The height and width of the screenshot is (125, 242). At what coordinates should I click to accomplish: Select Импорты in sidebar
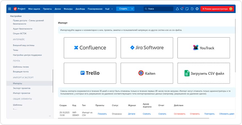pyautogui.click(x=29, y=83)
